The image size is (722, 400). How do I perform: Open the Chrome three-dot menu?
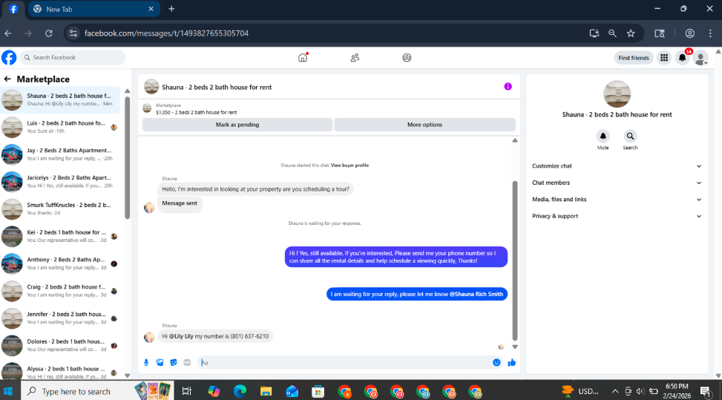click(710, 33)
